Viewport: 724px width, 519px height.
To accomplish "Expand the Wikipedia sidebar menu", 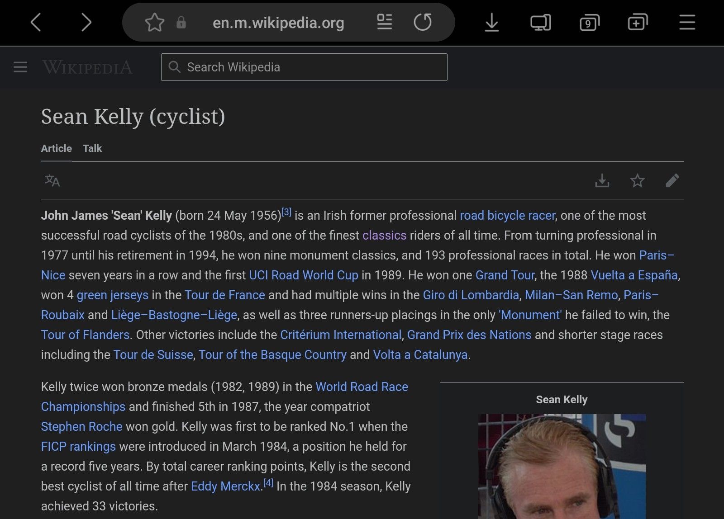I will point(20,67).
